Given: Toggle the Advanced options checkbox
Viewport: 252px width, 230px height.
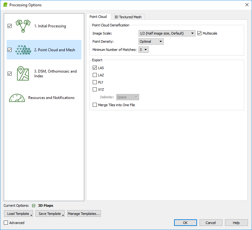Looking at the screenshot, I should click(6, 223).
